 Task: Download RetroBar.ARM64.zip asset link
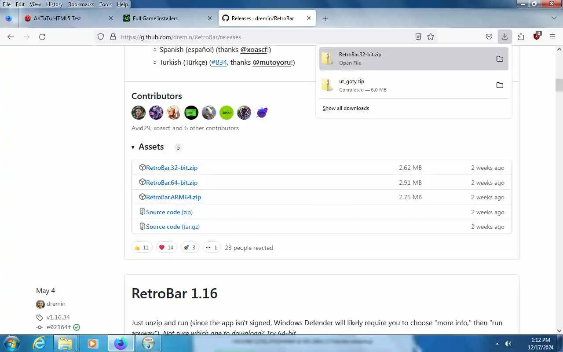coord(173,197)
